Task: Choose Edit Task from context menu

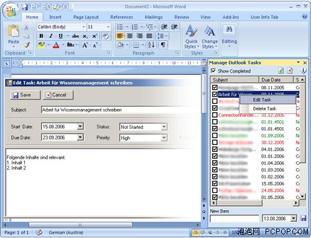Action: point(267,100)
